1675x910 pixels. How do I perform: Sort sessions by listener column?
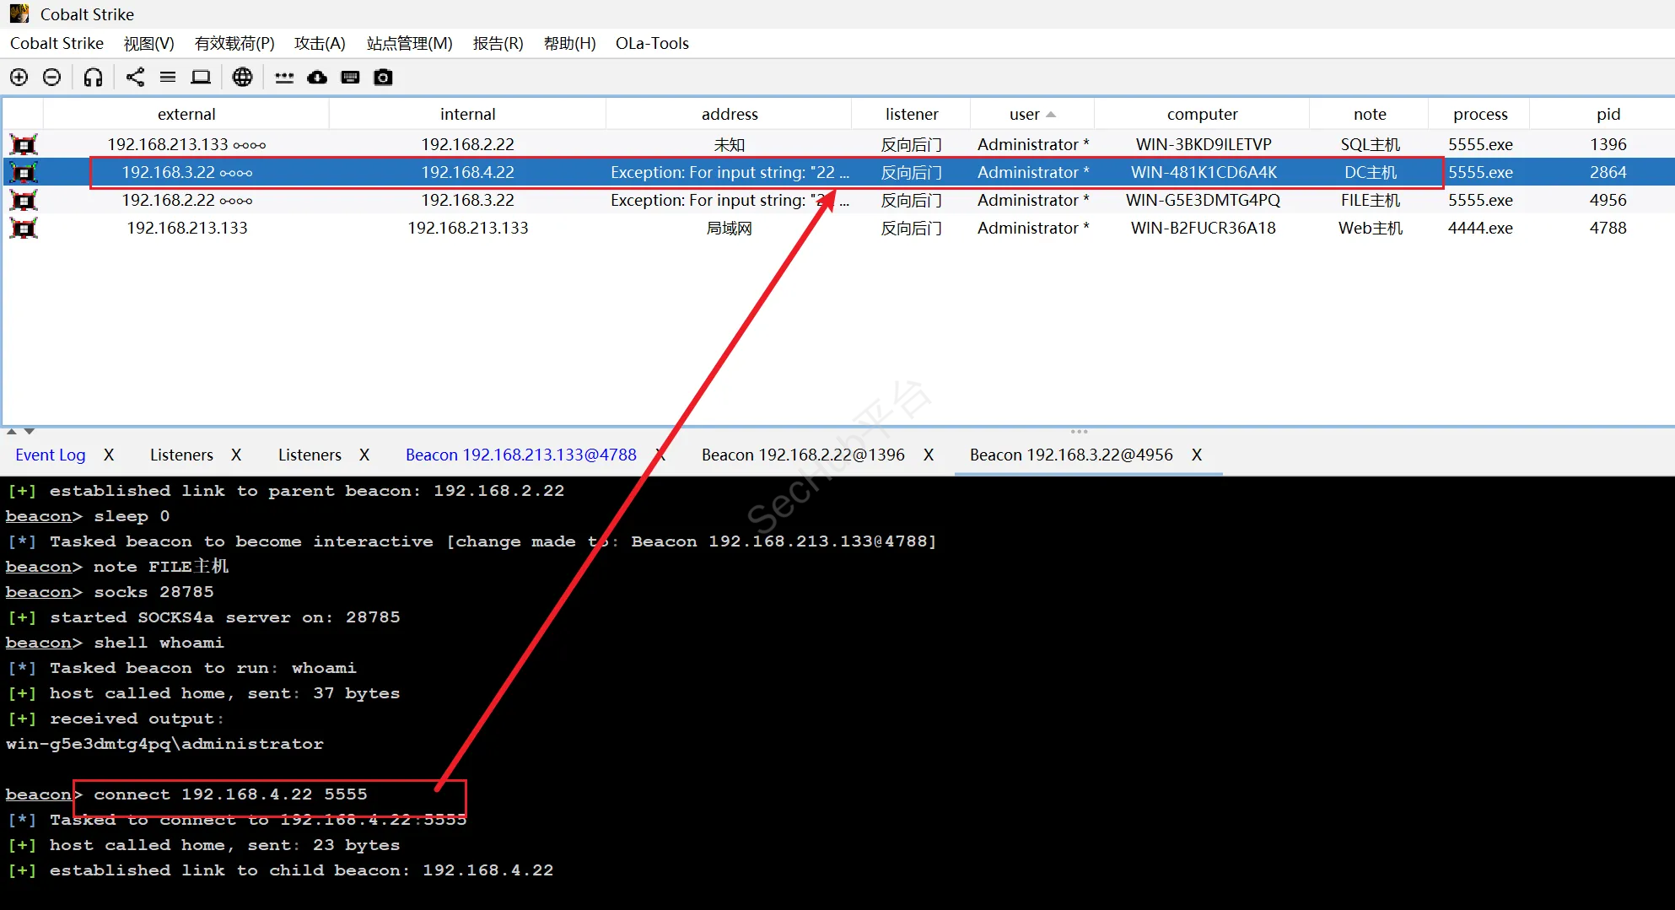coord(912,114)
